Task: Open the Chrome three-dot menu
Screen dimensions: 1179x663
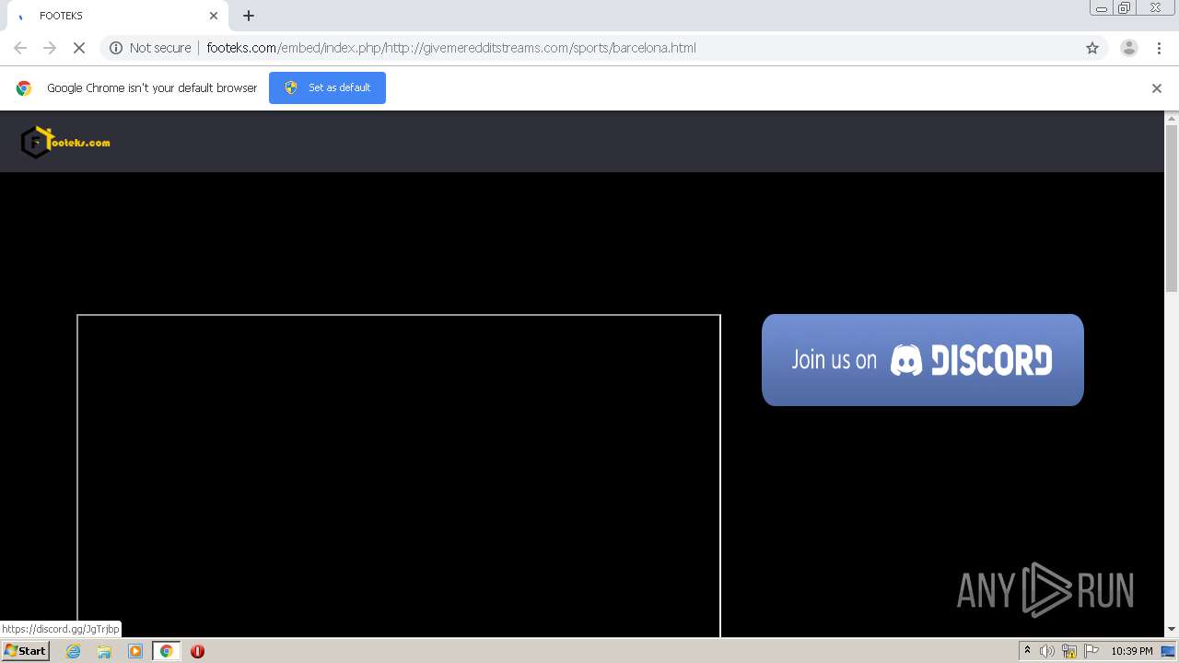Action: [1159, 48]
